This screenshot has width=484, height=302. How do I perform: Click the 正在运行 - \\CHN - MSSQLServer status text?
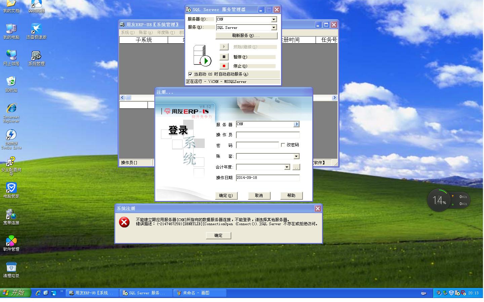coord(216,82)
